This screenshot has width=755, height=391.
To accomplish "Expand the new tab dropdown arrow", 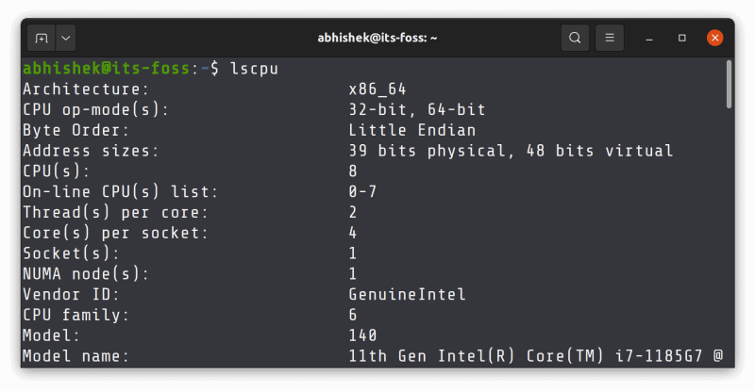I will (65, 39).
